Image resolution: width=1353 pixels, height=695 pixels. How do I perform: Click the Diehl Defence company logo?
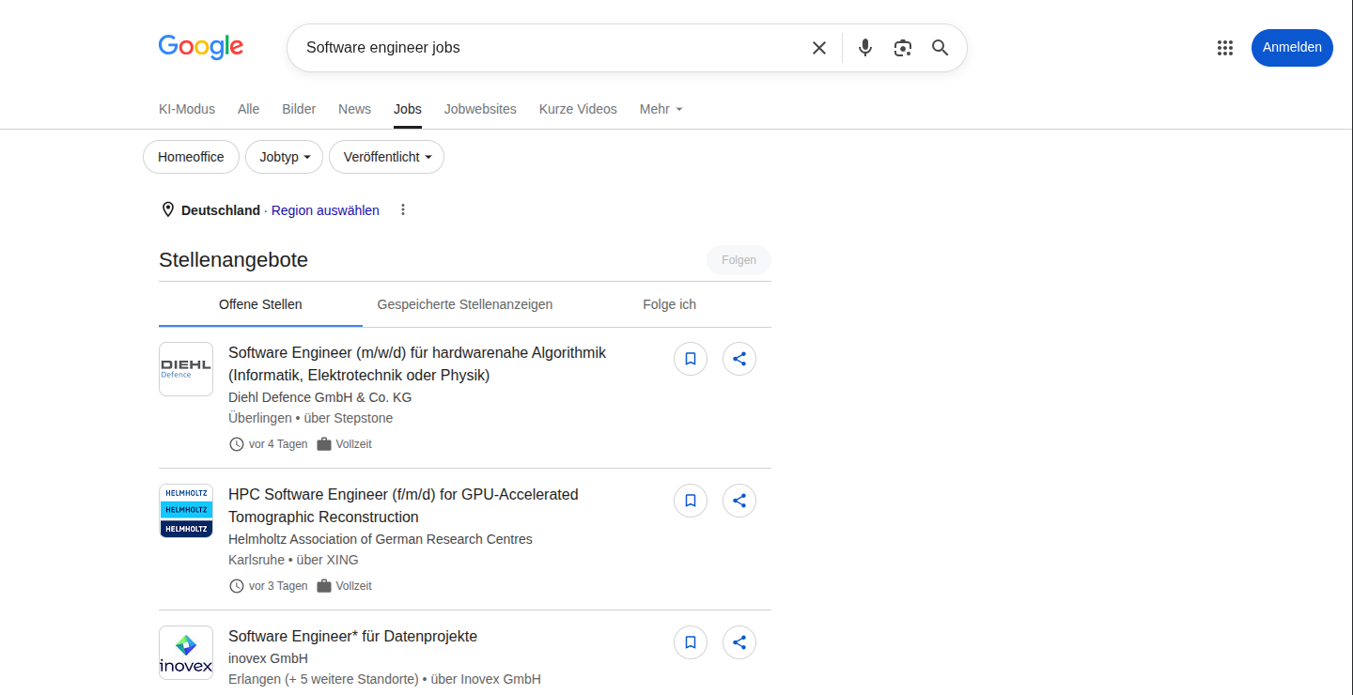[x=186, y=369]
